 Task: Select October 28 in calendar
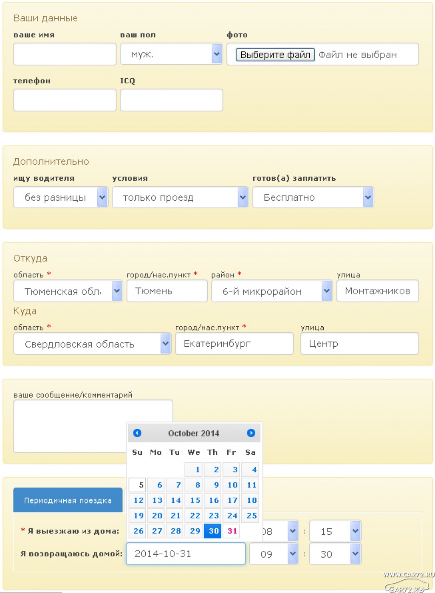(x=175, y=531)
